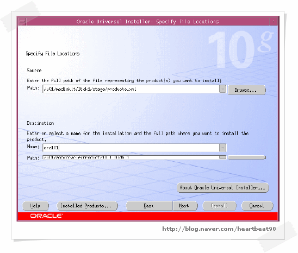Click the About Oracle Universal Installer button
The height and width of the screenshot is (253, 298).
223,188
